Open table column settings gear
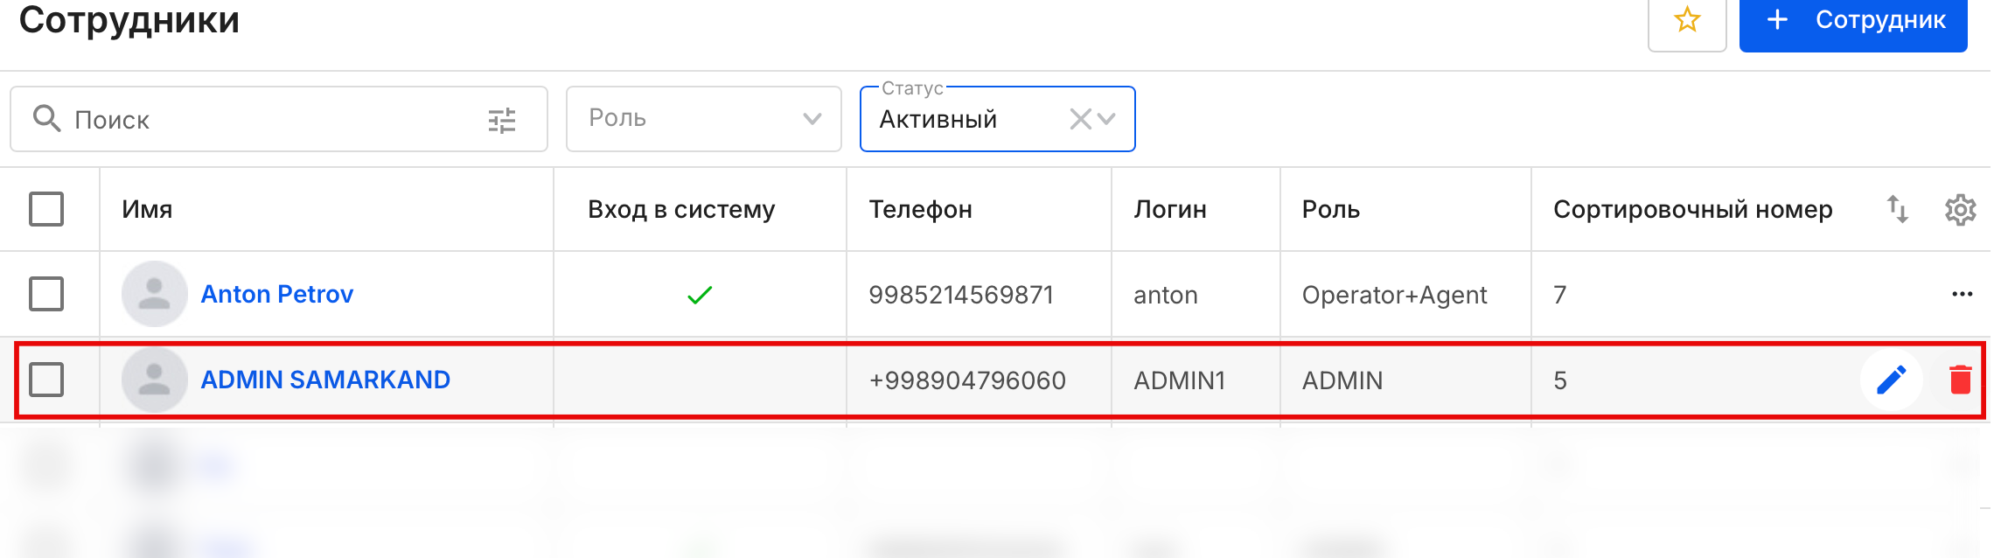 1960,210
